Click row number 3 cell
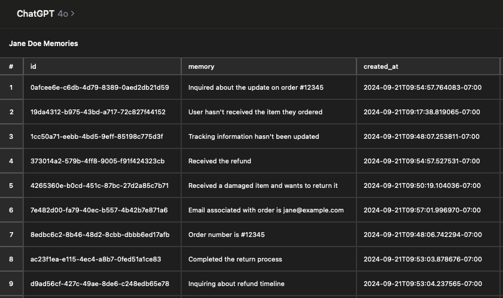Screen dimensions: 503x298 click(x=11, y=136)
